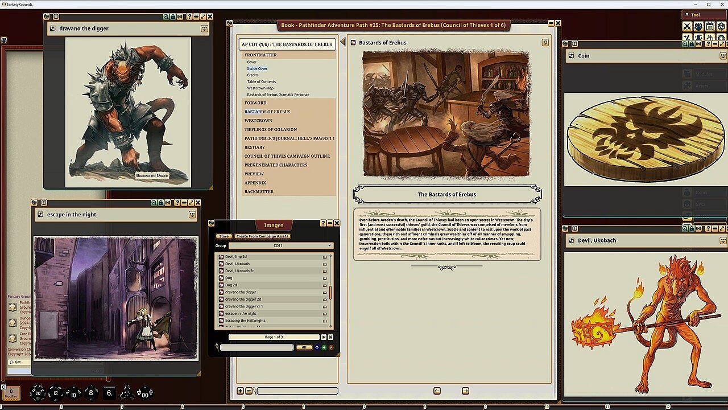Go to the next book page
This screenshot has width=728, height=410.
click(x=465, y=391)
